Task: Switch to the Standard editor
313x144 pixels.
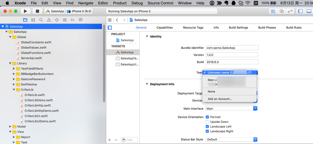Action: point(273,11)
